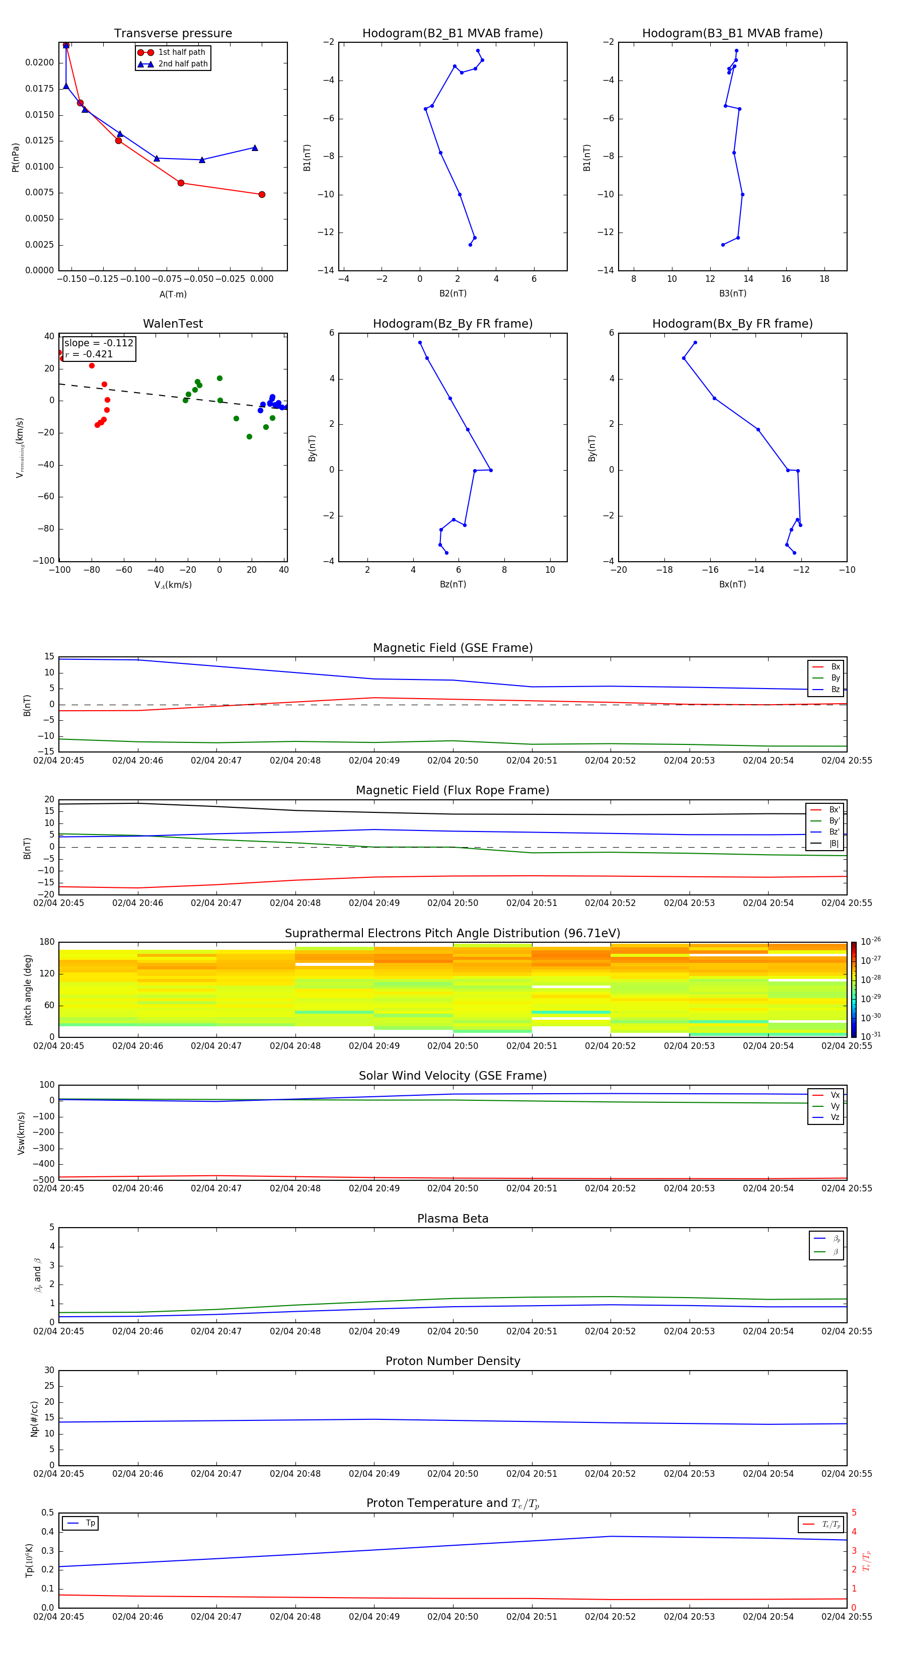The image size is (906, 1661).
Task: Click the "Plasma Beta" plot title
Action: (452, 1219)
